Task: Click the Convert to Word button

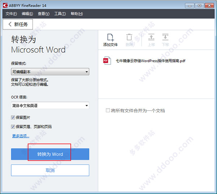Action: 50,154
